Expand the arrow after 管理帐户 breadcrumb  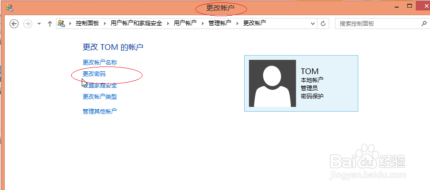pyautogui.click(x=238, y=24)
